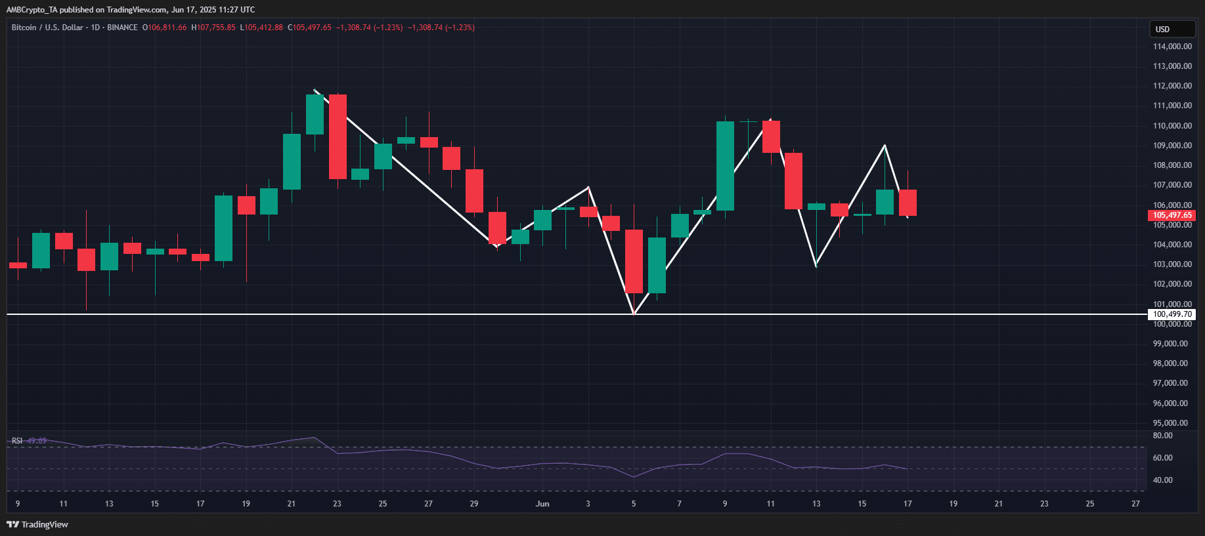
Task: Click the large green candle on June 9
Action: 725,166
